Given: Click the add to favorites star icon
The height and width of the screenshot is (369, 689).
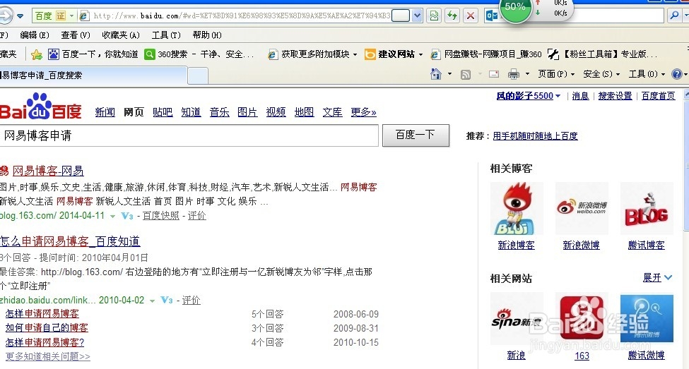Looking at the screenshot, I should [x=37, y=54].
